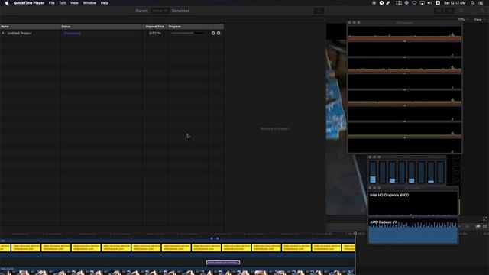Click the first CPU core load bar
The width and height of the screenshot is (489, 275).
(373, 172)
